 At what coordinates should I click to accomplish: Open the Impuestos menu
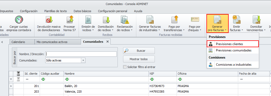click(6, 11)
